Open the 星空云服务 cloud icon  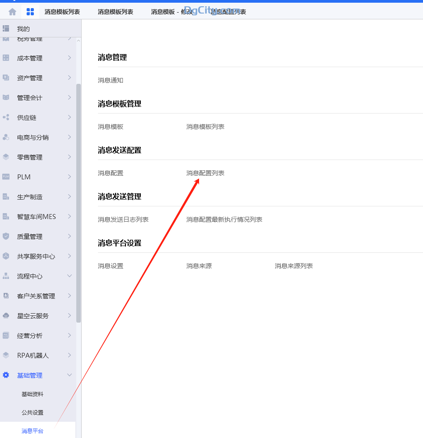coord(6,315)
